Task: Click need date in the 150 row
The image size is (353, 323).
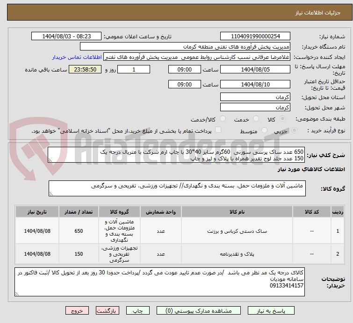Action: point(37,254)
